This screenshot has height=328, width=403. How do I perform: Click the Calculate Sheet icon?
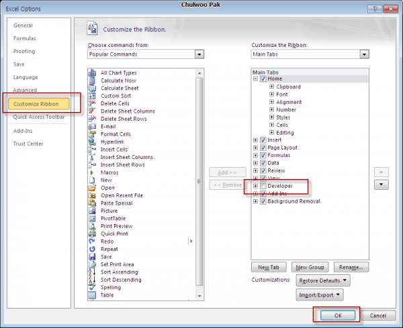click(x=92, y=89)
